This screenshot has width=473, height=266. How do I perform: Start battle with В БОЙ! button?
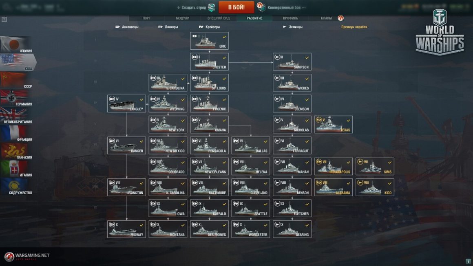coord(236,7)
